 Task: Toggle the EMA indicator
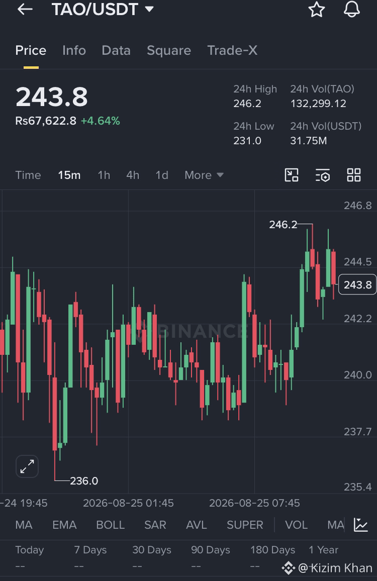click(x=64, y=525)
